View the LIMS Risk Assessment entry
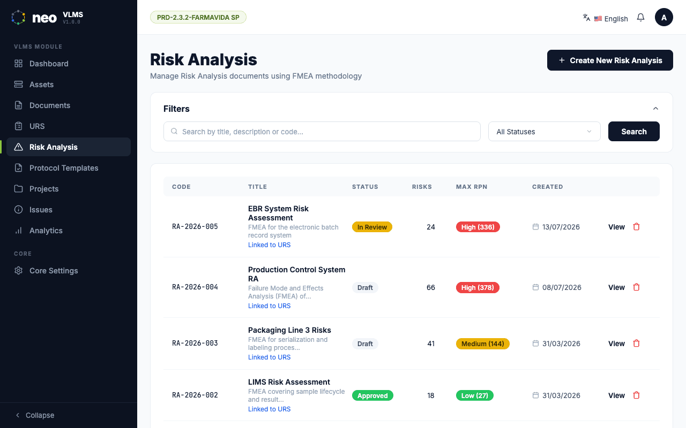This screenshot has height=428, width=686. pos(616,395)
